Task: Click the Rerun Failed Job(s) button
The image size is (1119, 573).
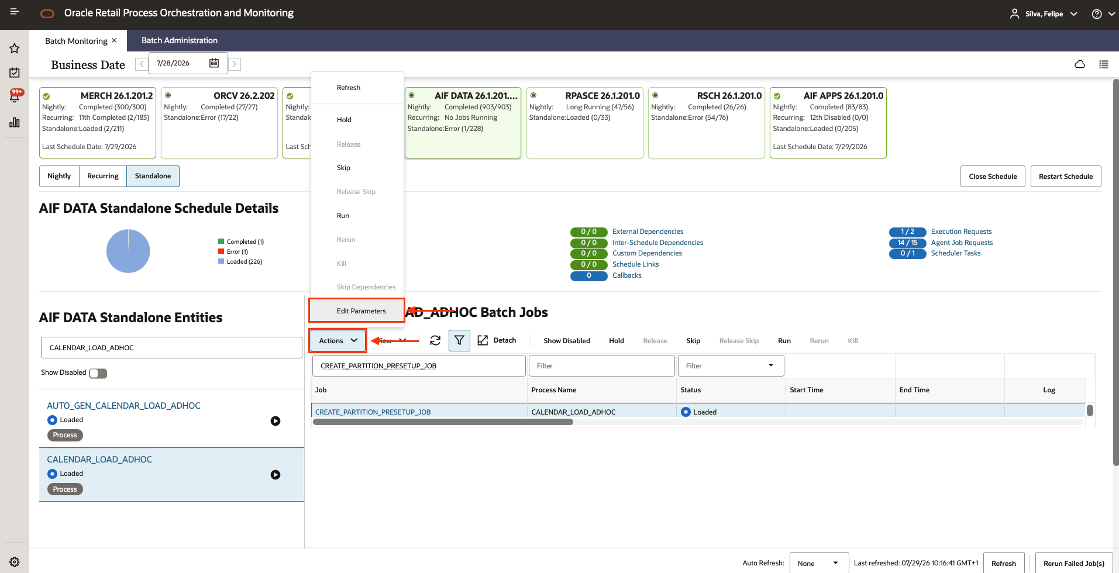Action: click(x=1074, y=563)
